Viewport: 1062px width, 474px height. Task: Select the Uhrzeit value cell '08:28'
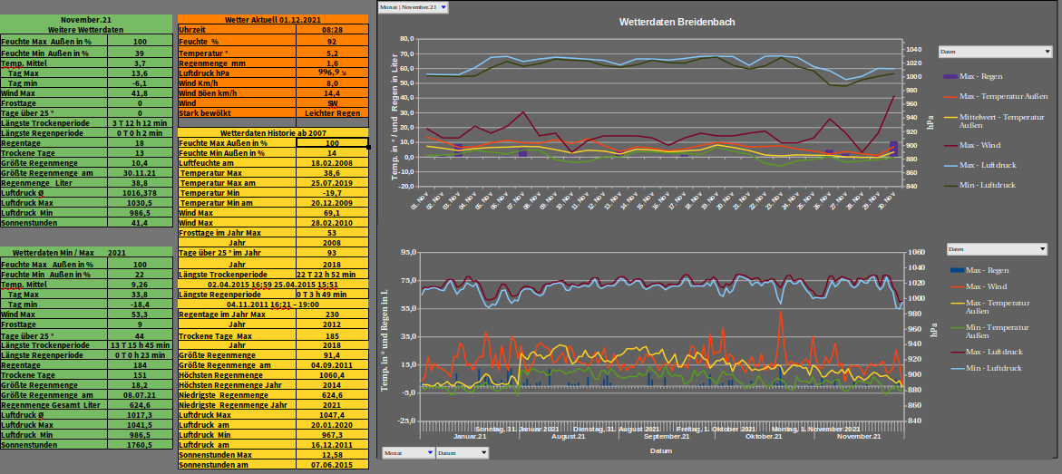(x=333, y=31)
